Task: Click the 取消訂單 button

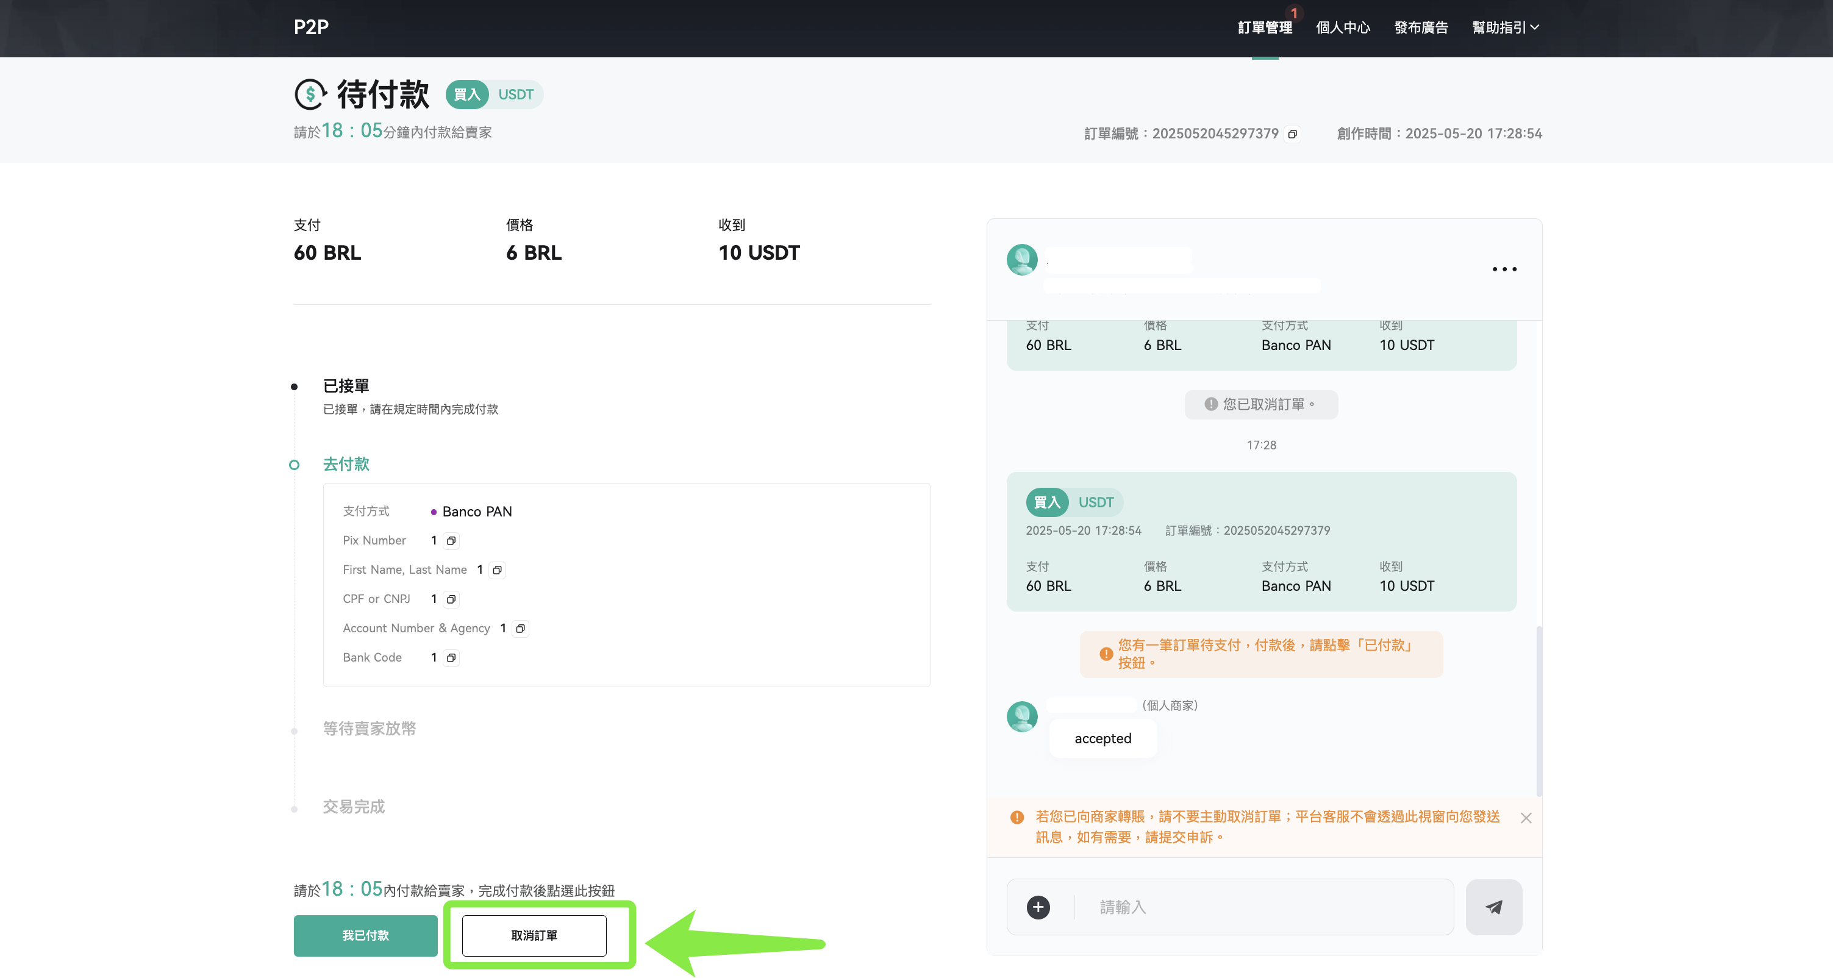Action: point(534,935)
